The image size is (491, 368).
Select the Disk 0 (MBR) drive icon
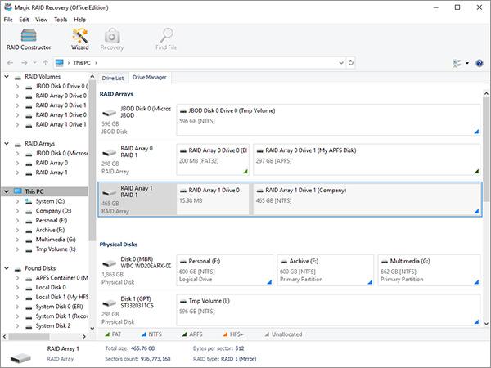coord(110,263)
